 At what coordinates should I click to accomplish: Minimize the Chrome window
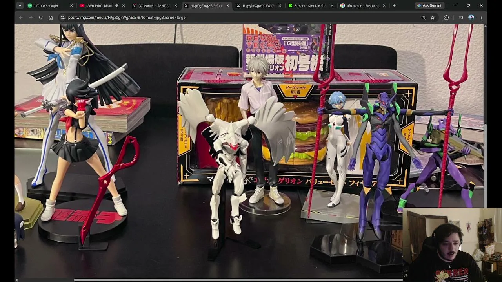pos(456,5)
